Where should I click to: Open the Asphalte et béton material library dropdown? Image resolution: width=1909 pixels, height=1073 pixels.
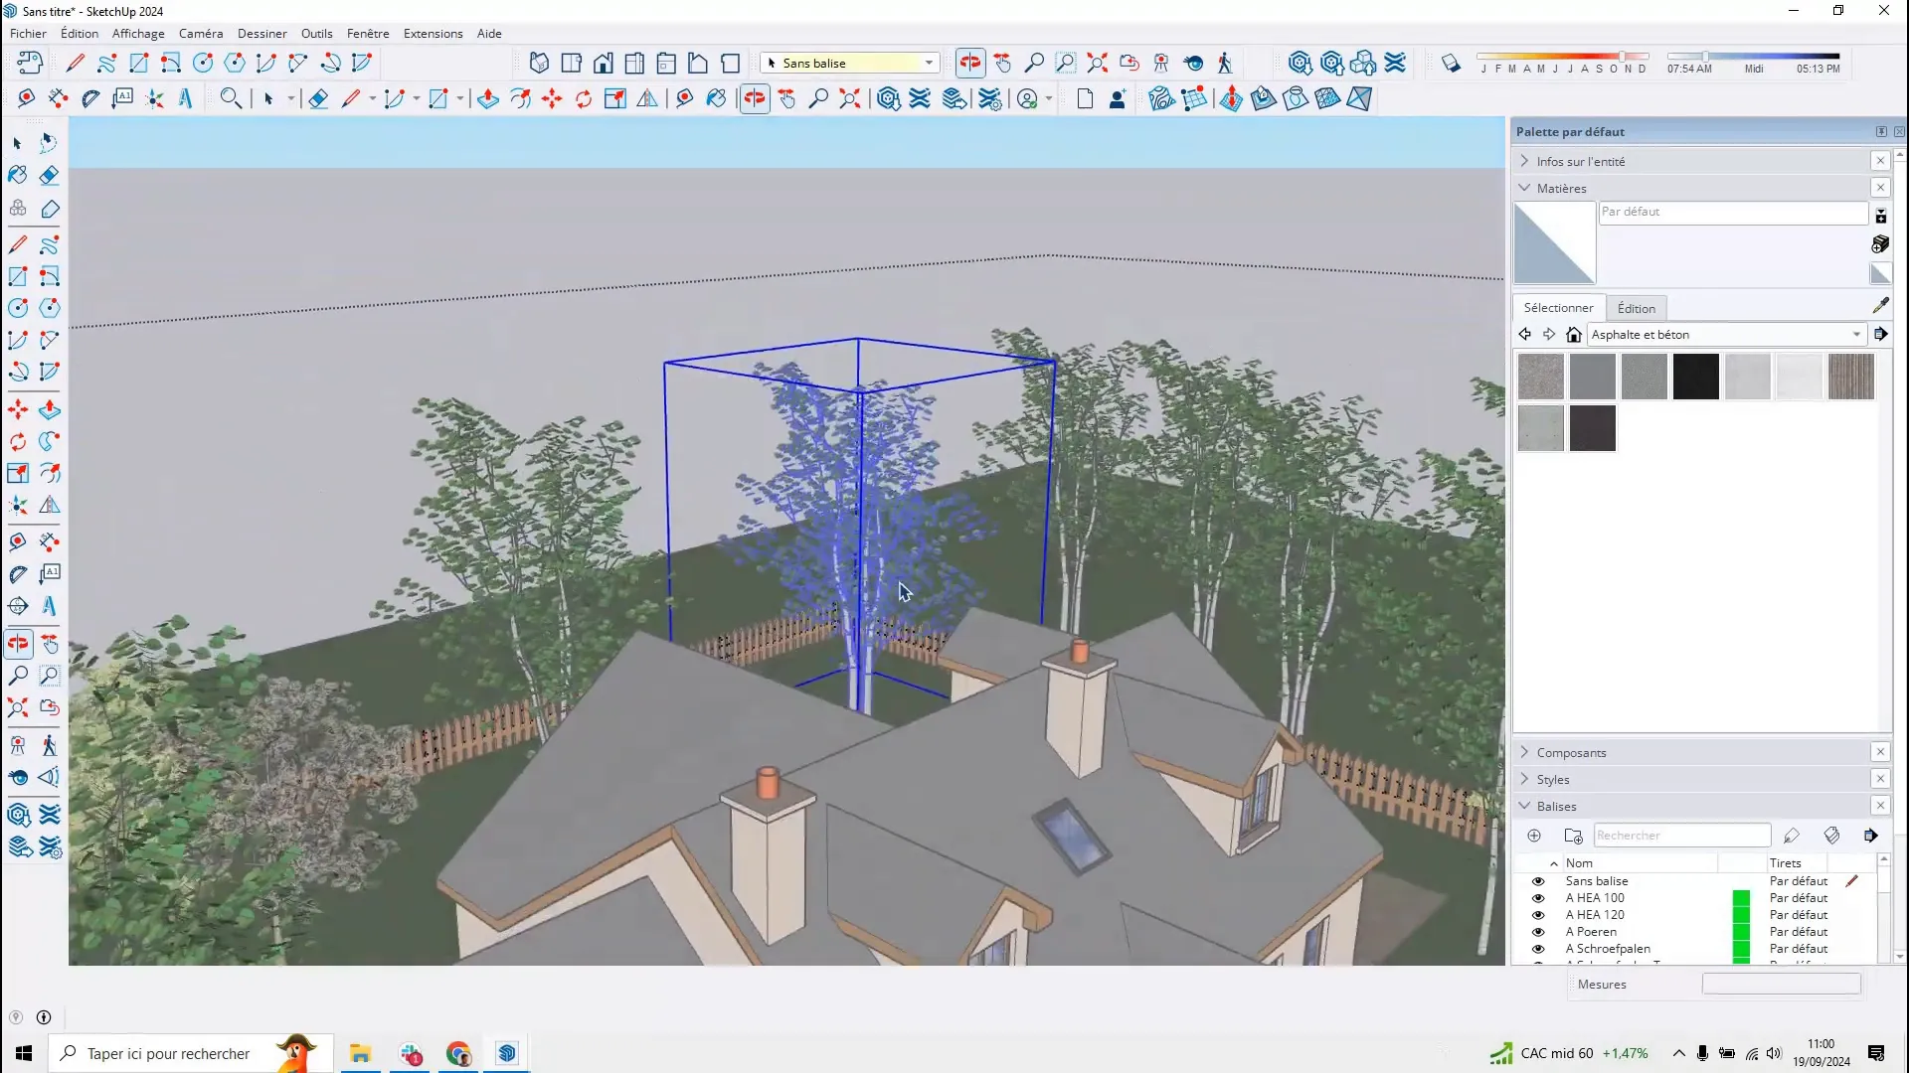coord(1855,335)
